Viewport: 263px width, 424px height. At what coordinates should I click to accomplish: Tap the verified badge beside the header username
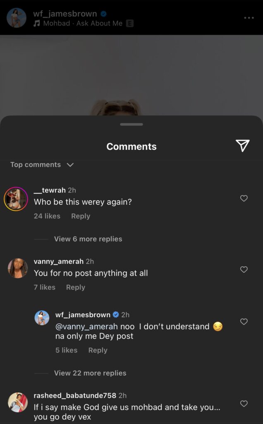click(x=104, y=14)
